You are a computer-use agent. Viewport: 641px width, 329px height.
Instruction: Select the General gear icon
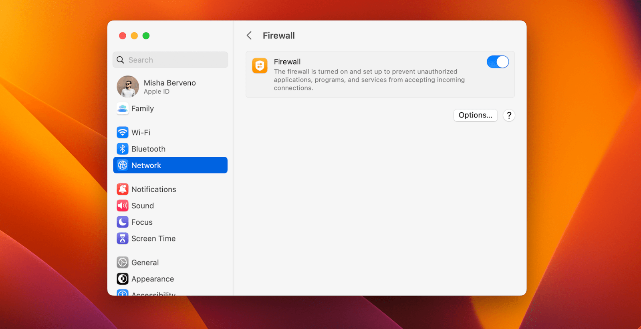click(123, 262)
